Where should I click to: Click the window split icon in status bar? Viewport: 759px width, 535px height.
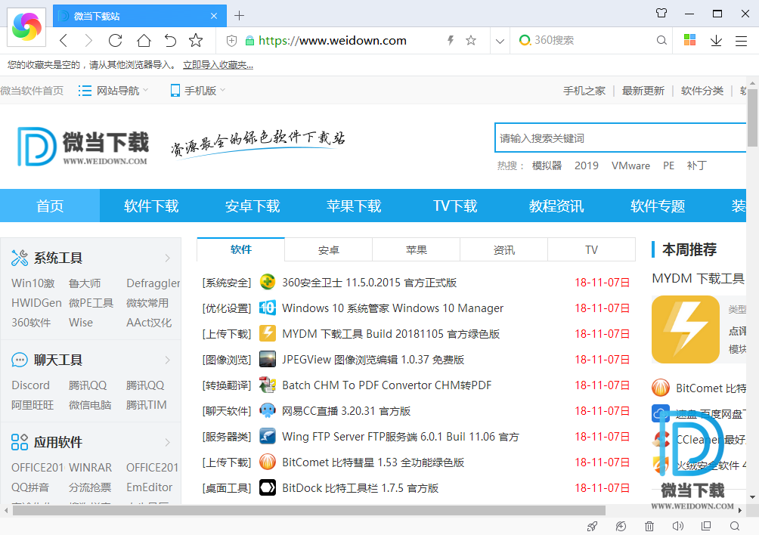tap(706, 526)
